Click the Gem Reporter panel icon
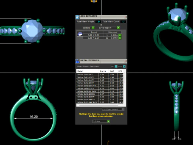 coord(77,17)
